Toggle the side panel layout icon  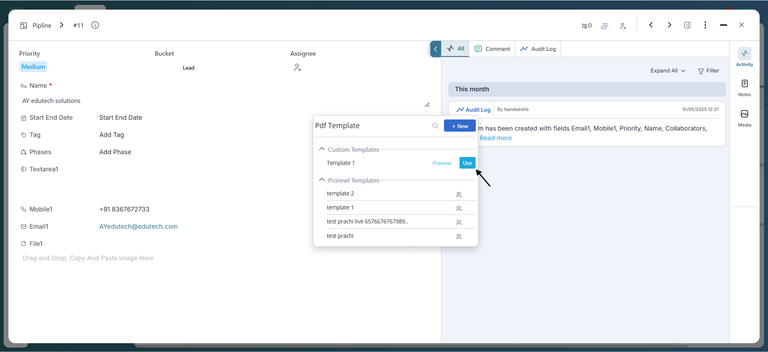pos(687,25)
